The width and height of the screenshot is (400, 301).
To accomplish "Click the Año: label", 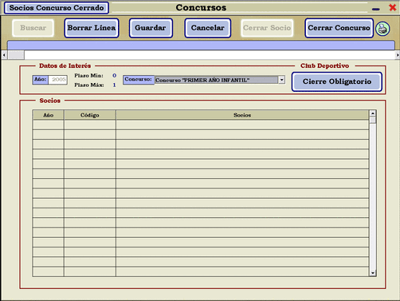I will click(x=41, y=80).
